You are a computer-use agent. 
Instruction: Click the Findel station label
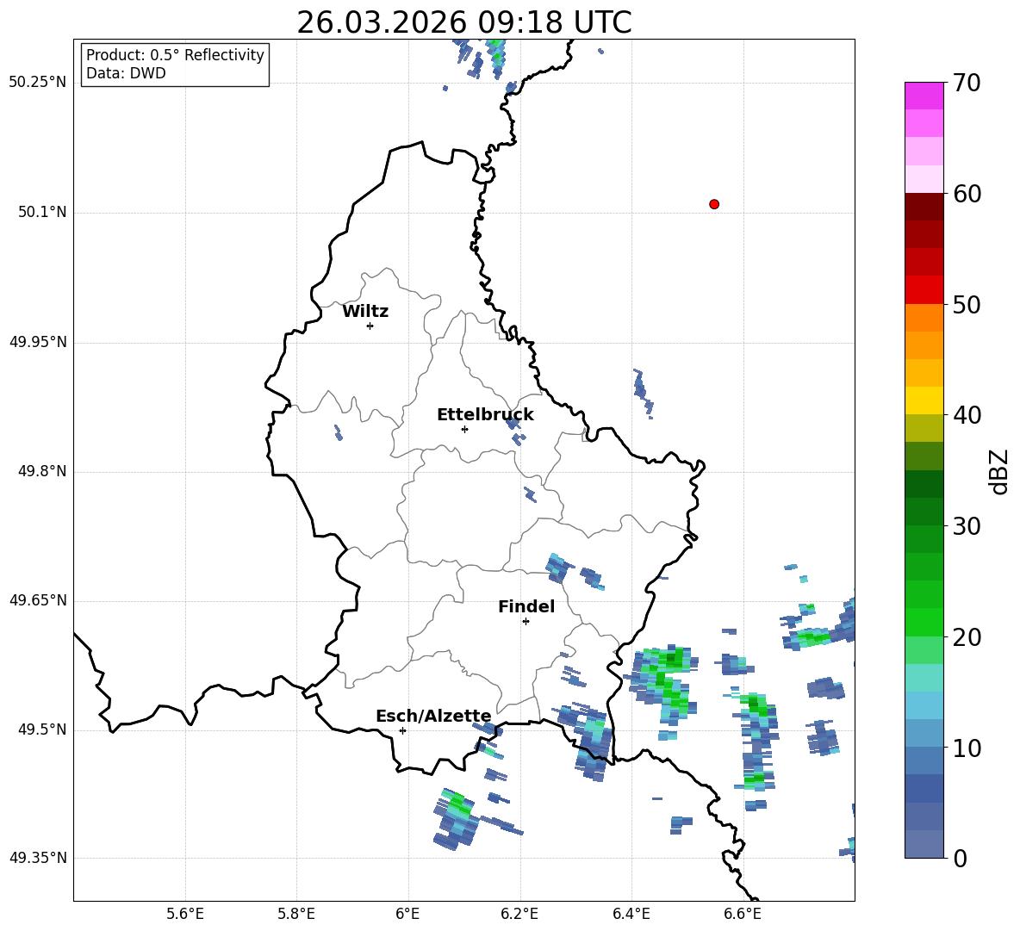click(526, 606)
